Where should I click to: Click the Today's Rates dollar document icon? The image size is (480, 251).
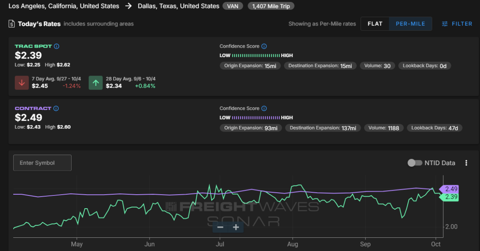click(x=12, y=24)
